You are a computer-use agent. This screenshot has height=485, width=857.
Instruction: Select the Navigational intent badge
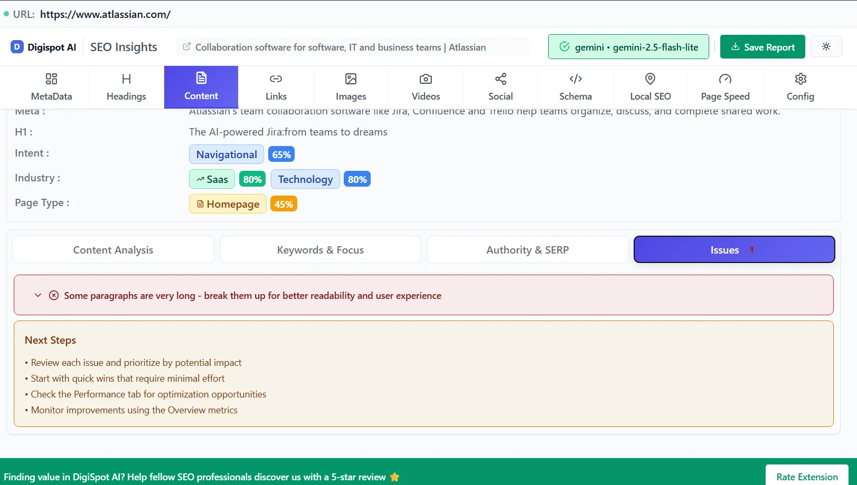[x=226, y=154]
